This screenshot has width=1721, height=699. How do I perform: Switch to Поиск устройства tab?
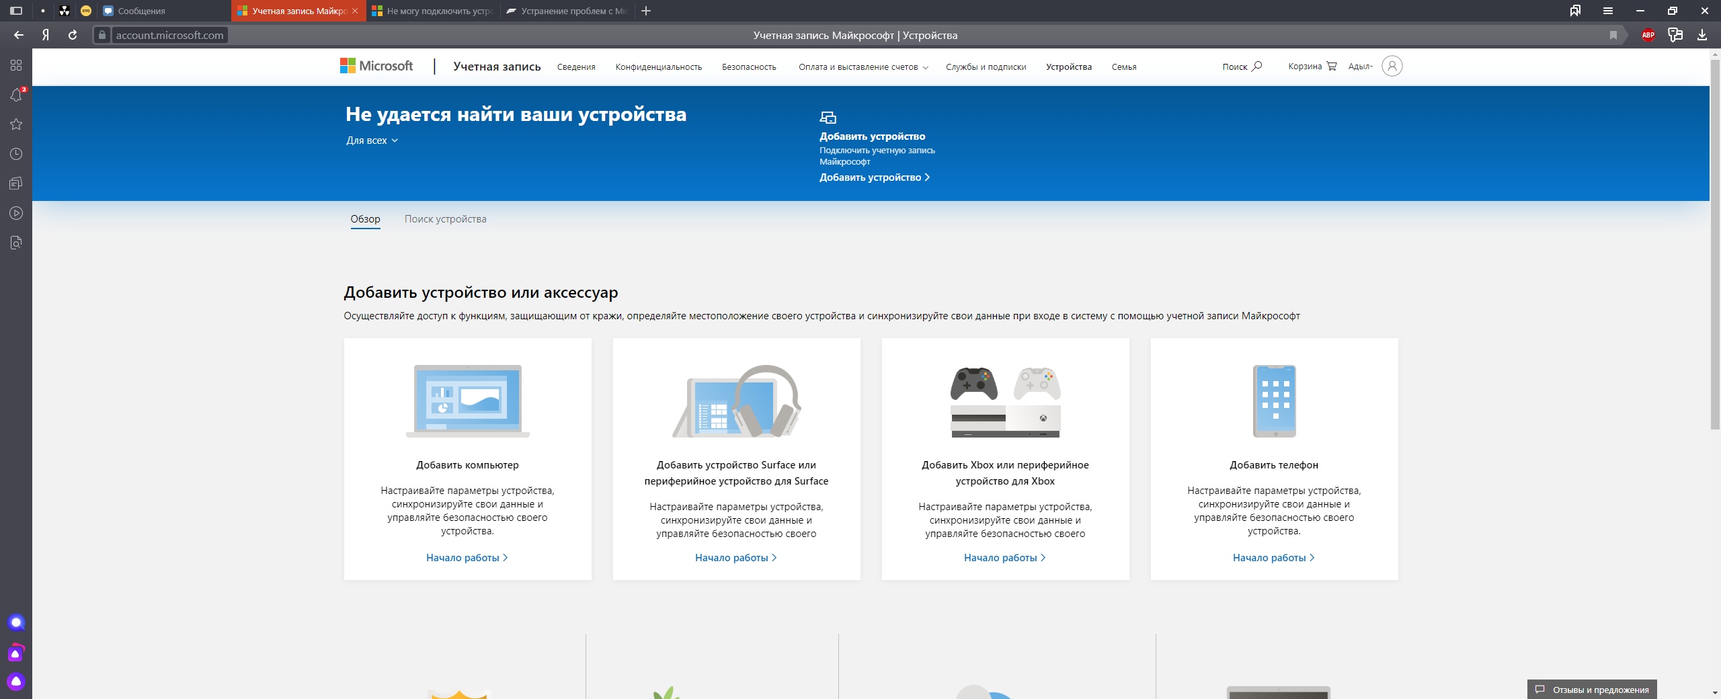pyautogui.click(x=445, y=219)
